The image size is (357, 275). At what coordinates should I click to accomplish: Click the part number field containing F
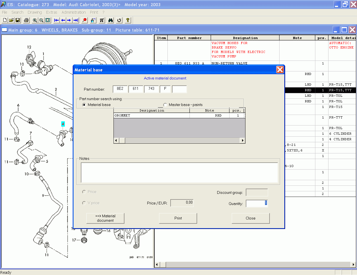click(x=165, y=89)
